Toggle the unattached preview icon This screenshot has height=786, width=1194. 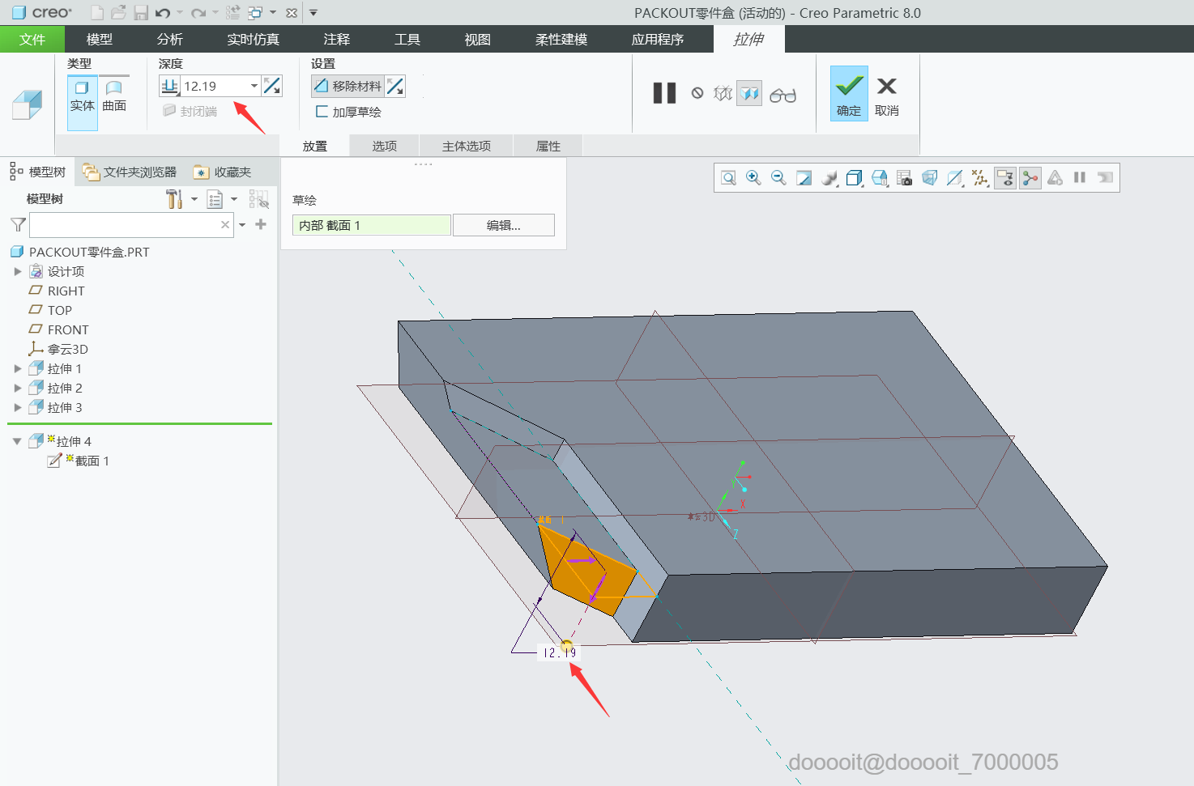pos(723,94)
